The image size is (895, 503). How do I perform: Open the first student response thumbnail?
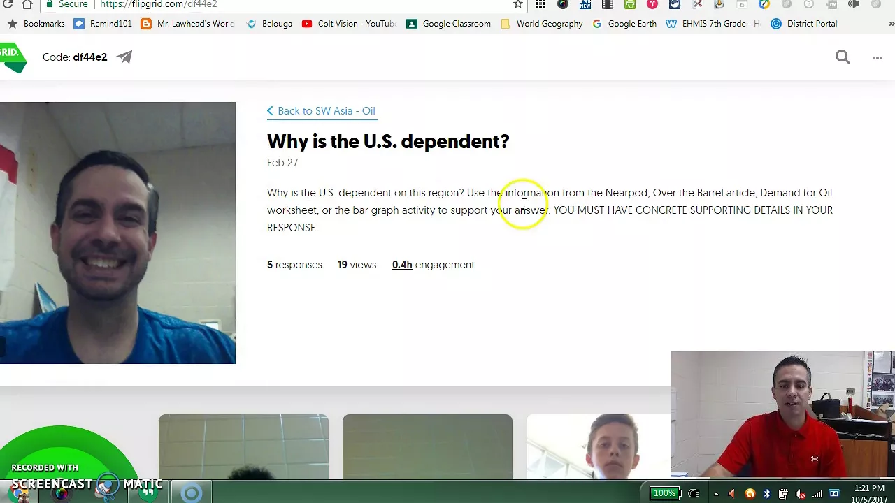pos(243,447)
